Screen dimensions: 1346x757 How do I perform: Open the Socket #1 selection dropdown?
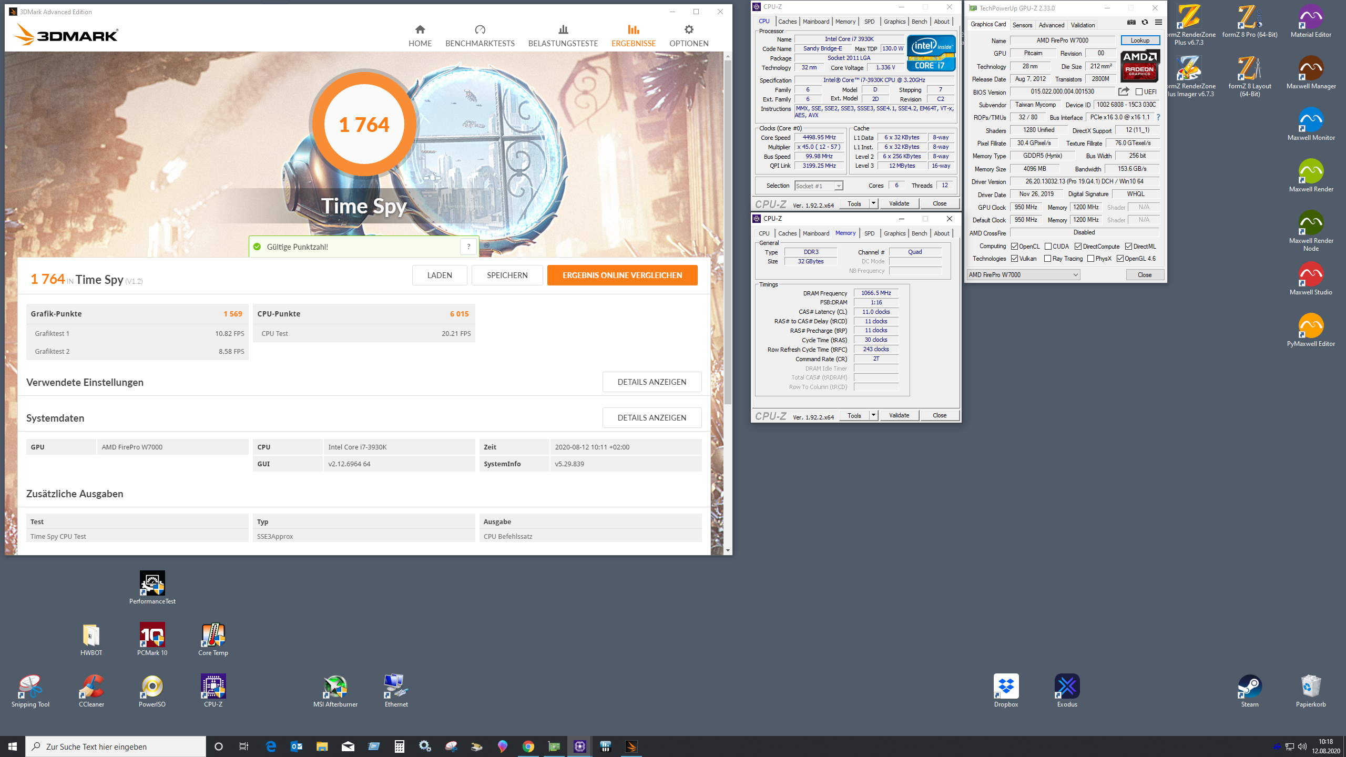pos(819,186)
